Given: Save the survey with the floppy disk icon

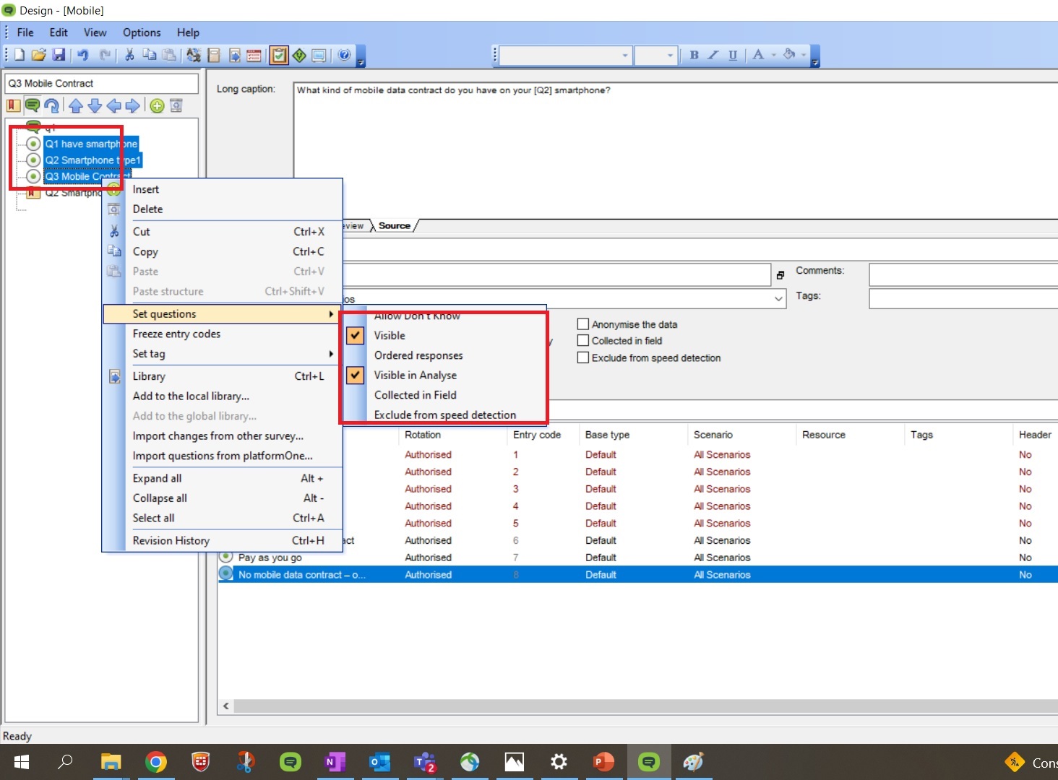Looking at the screenshot, I should click(59, 55).
